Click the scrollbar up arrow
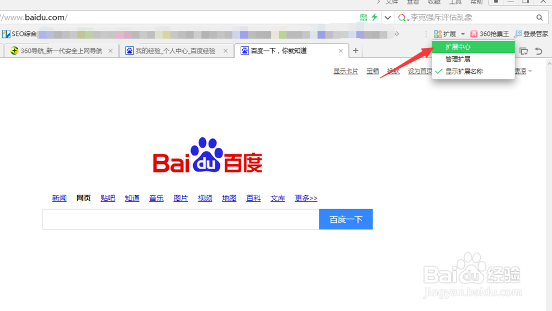This screenshot has height=311, width=552. point(549,63)
